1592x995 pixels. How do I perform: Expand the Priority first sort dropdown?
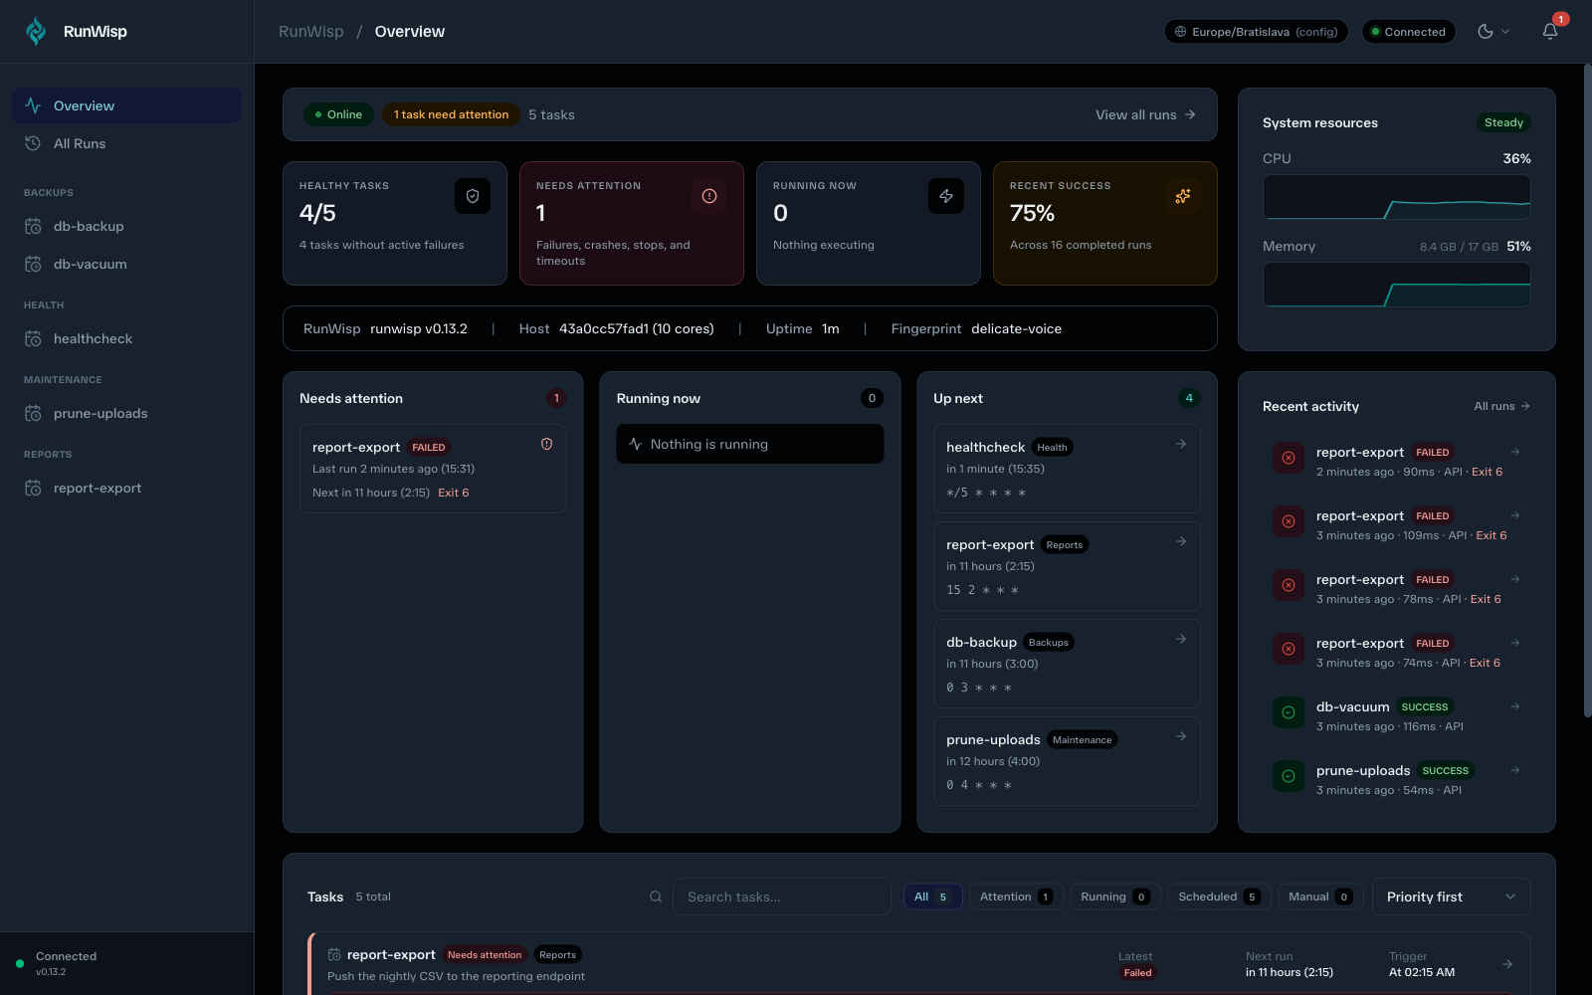[x=1451, y=896]
